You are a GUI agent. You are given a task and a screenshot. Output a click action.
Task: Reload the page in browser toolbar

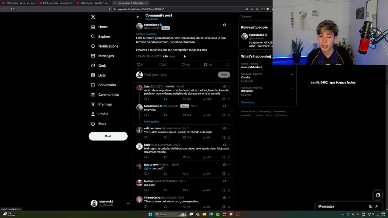pos(12,9)
